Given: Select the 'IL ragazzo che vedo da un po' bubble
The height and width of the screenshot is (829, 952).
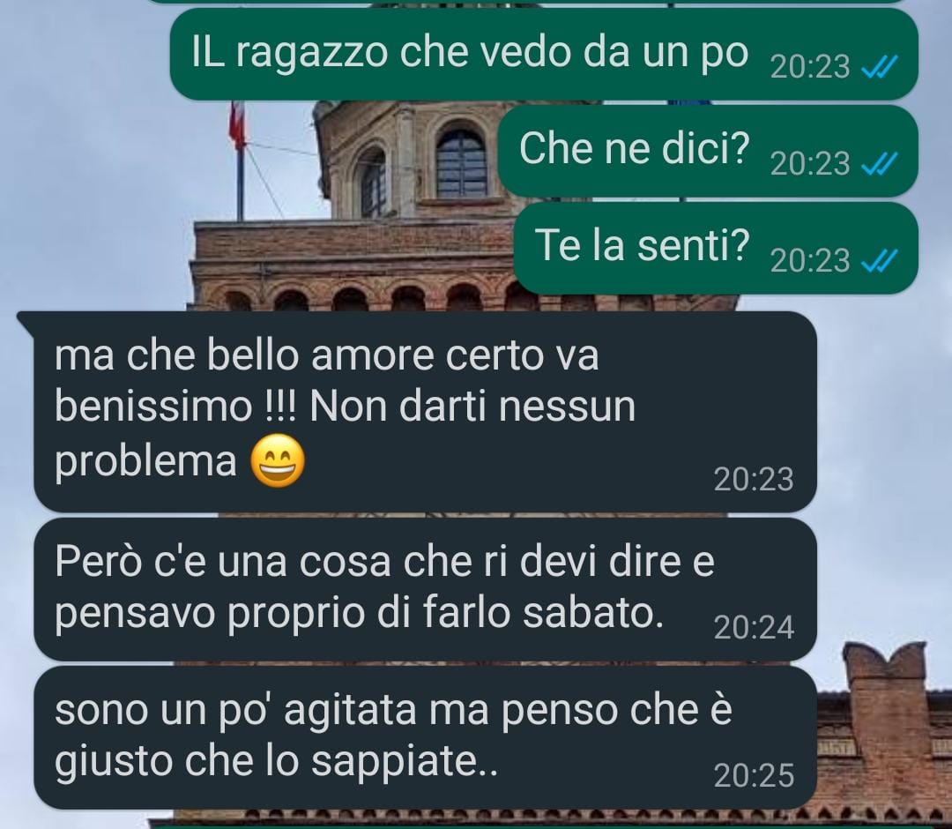Looking at the screenshot, I should tap(544, 54).
